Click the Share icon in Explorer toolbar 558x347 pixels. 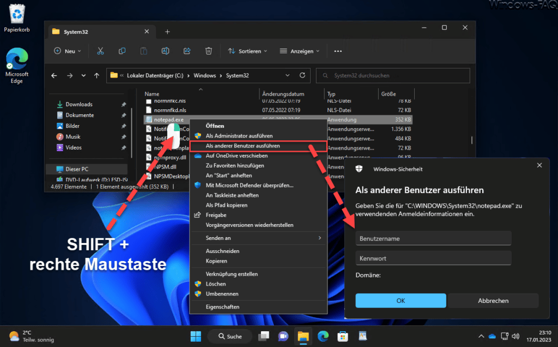click(187, 51)
